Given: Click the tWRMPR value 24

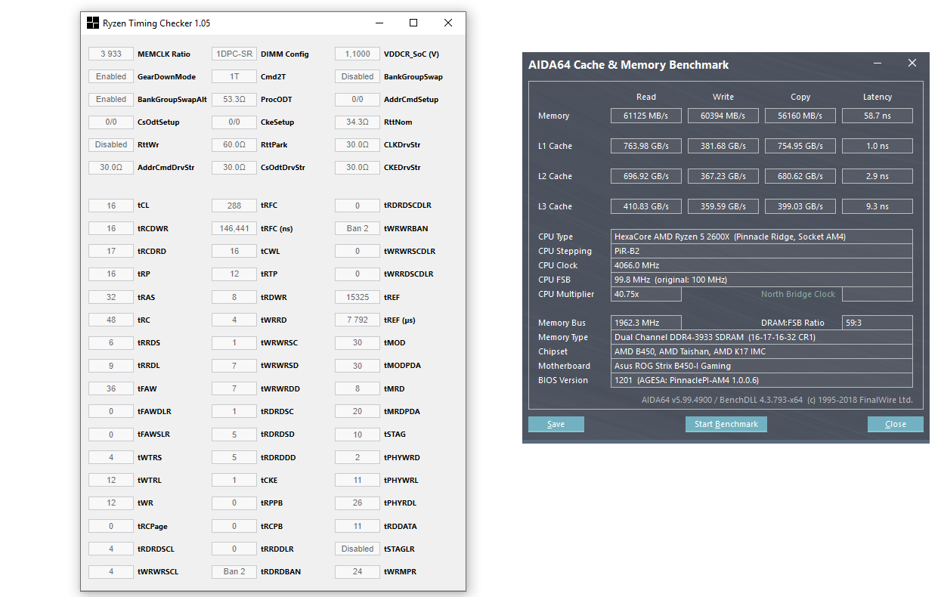Looking at the screenshot, I should (x=358, y=571).
